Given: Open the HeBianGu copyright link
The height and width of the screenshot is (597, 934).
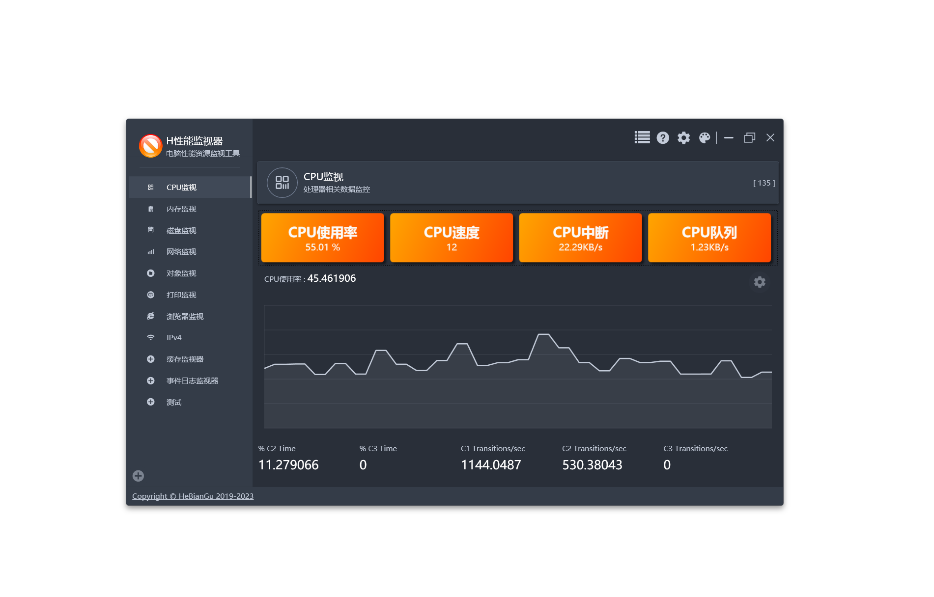Looking at the screenshot, I should (x=193, y=496).
